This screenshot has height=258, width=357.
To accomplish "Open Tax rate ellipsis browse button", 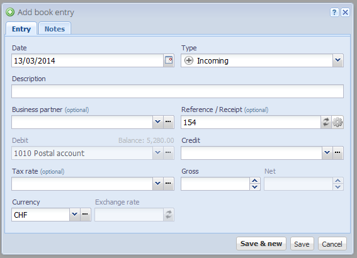I will tap(168, 184).
